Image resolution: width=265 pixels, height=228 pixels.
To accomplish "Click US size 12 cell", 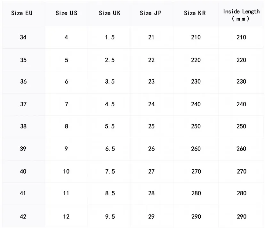I will [x=66, y=216].
